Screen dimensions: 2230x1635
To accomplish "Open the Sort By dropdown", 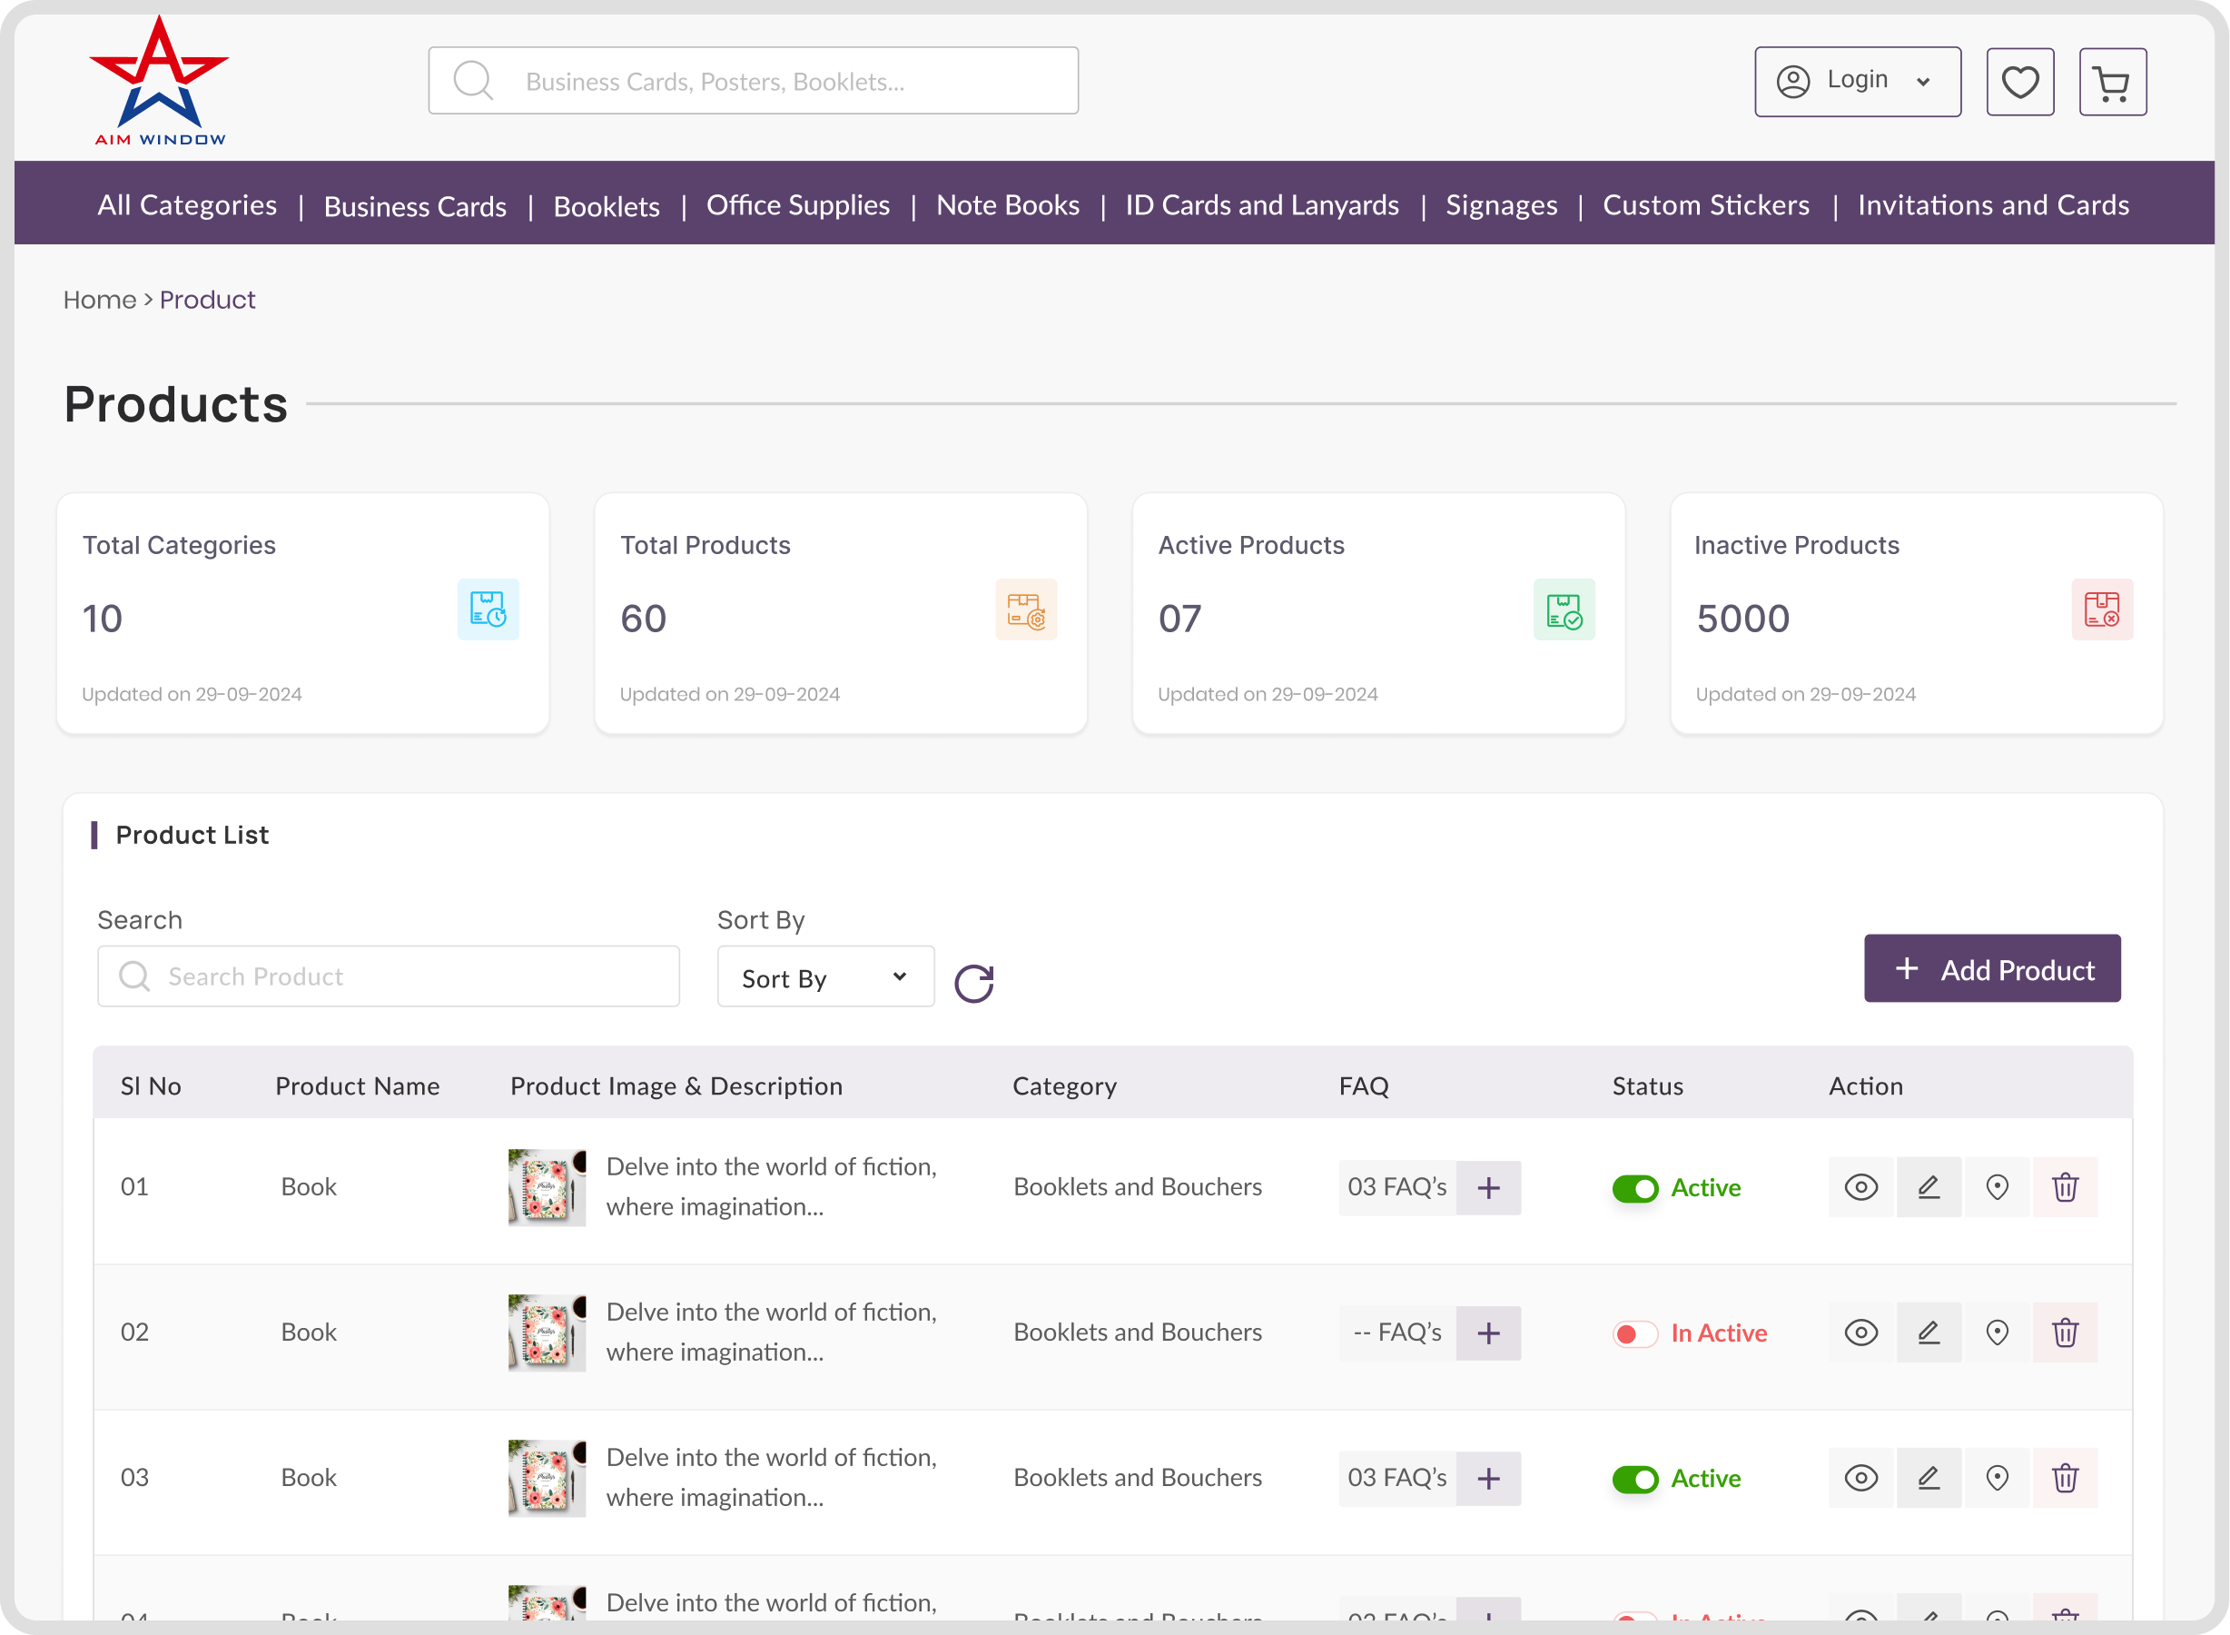I will (x=825, y=976).
